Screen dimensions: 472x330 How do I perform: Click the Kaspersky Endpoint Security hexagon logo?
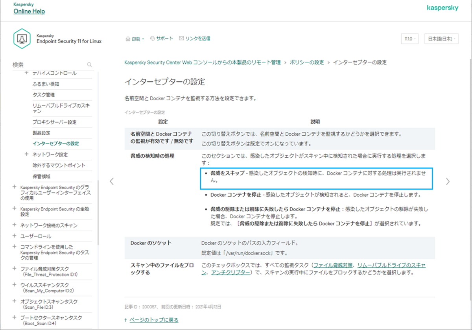point(22,39)
